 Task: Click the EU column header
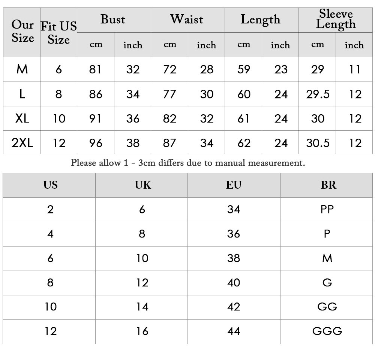(234, 185)
